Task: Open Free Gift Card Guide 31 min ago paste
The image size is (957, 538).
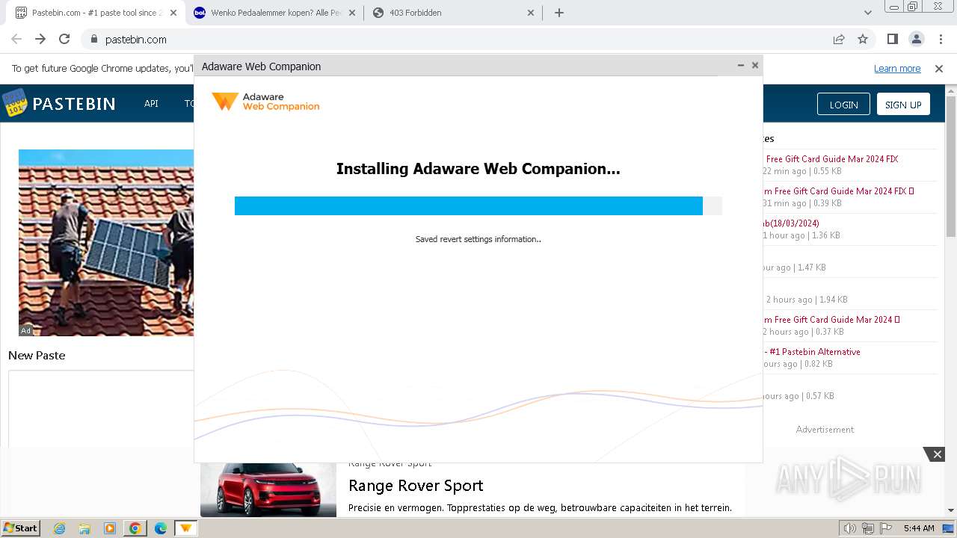Action: point(838,191)
